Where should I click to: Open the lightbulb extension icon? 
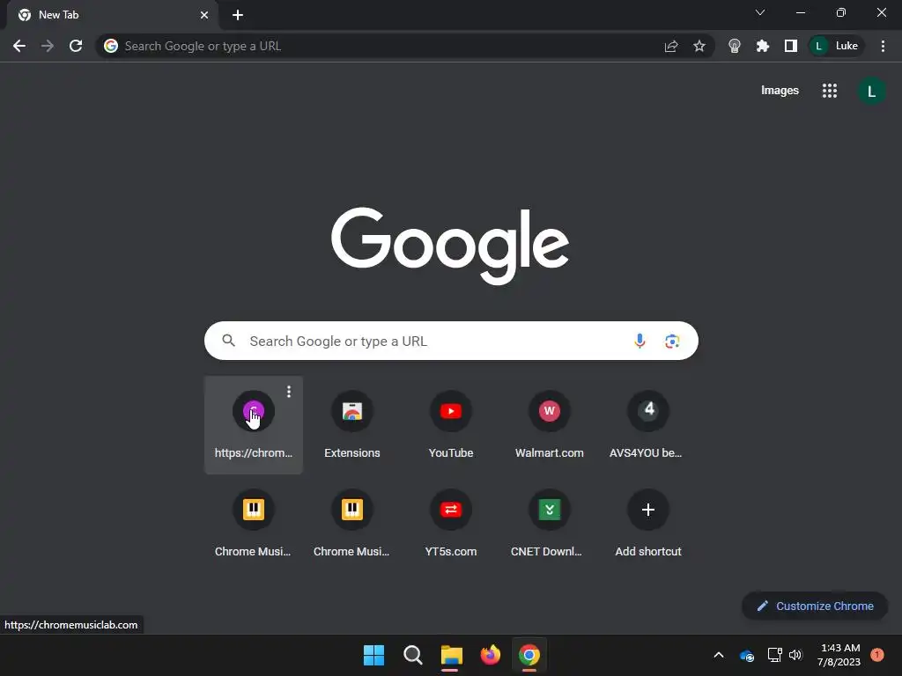(734, 46)
